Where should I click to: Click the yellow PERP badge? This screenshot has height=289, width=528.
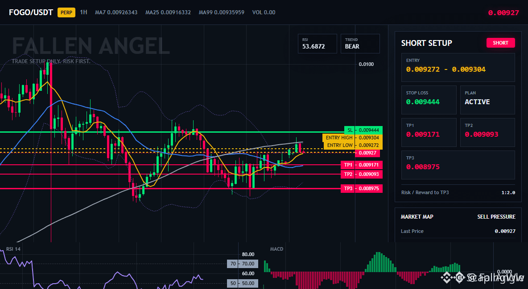[66, 12]
